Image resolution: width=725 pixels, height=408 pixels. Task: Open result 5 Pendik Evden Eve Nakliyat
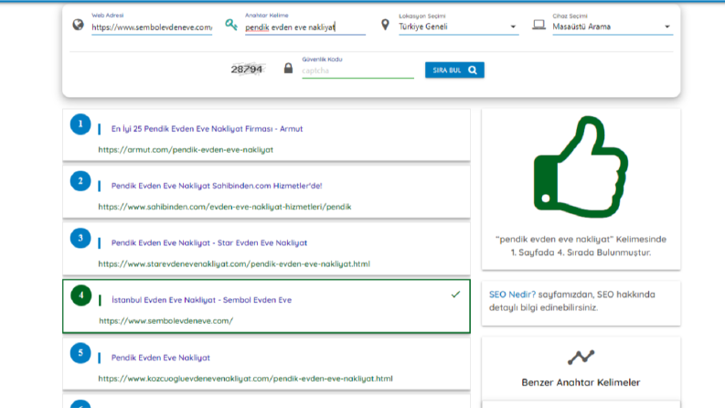(160, 358)
